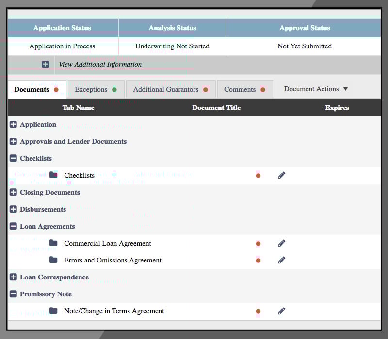Viewport: 388px width, 339px height.
Task: Open the Additional Guarantors tab
Action: point(170,90)
